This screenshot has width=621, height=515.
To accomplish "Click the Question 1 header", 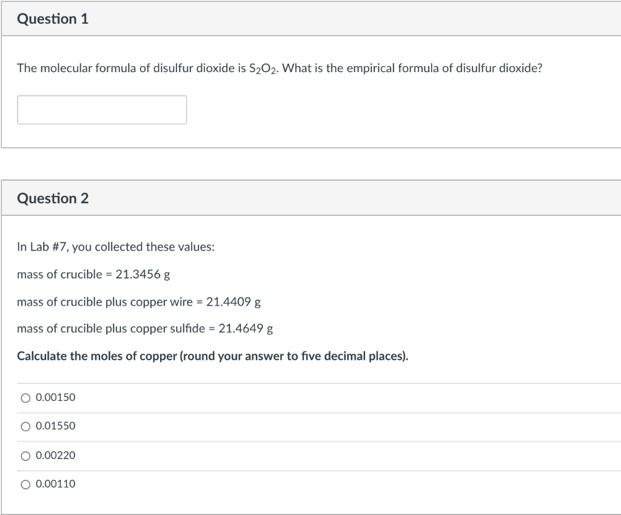I will (52, 19).
